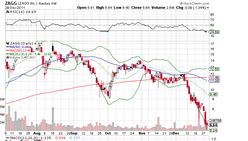Click the MA(50) 11.08 legend entry
Viewport: 248px width, 141px height.
click(x=19, y=47)
